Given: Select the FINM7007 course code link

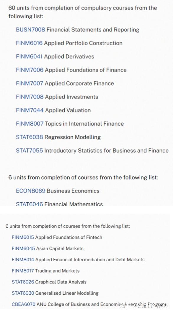Looking at the screenshot, I should (30, 83).
